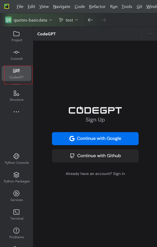Open the Tools menu

pos(127,7)
